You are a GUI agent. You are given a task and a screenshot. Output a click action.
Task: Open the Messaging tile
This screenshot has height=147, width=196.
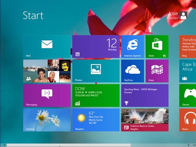pos(47,95)
